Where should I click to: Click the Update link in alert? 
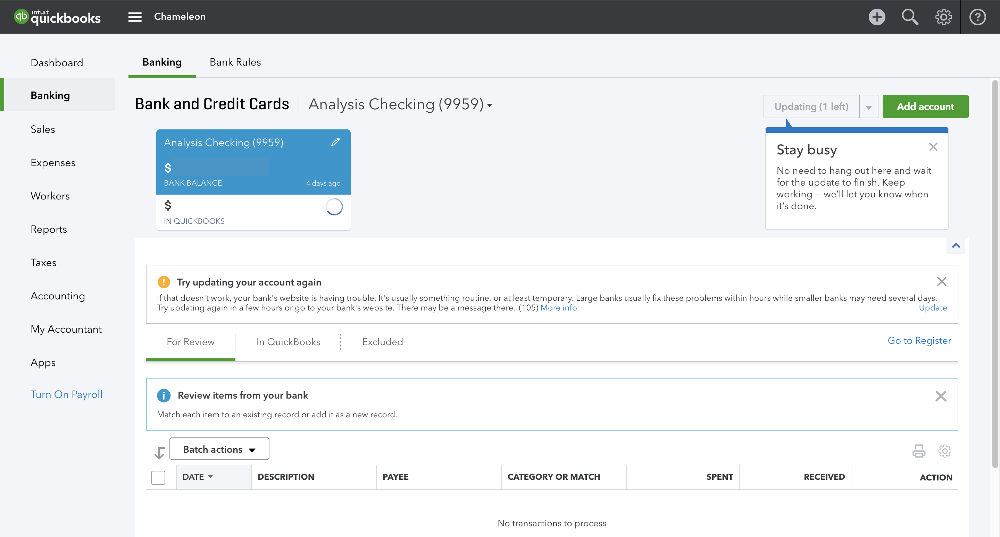pos(933,307)
